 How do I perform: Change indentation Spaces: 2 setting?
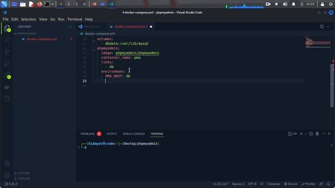(238, 184)
